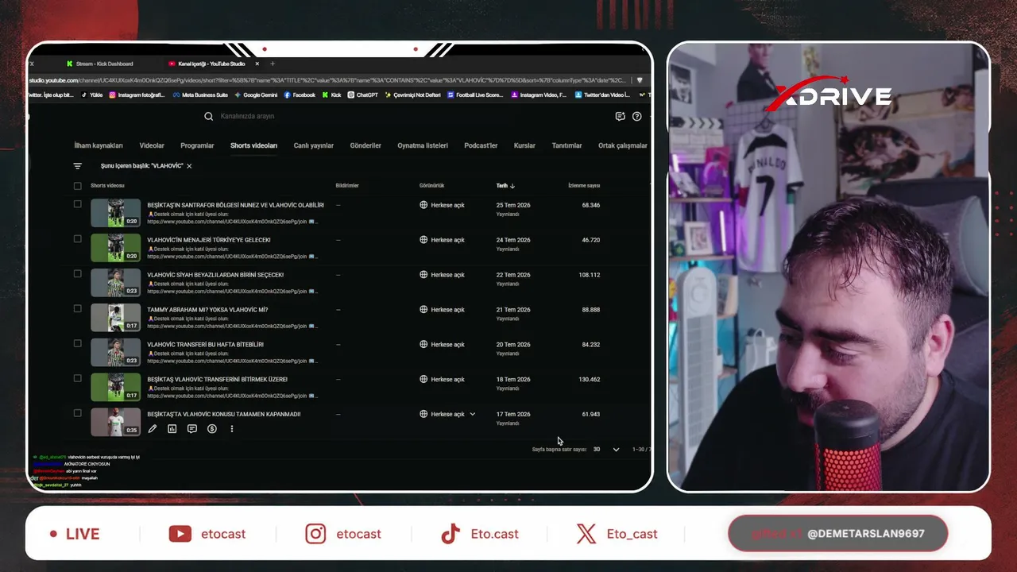Select the checkbox for BU HAFTA BİTEBİLİR short
Screen dimensions: 1017x572
coord(77,344)
